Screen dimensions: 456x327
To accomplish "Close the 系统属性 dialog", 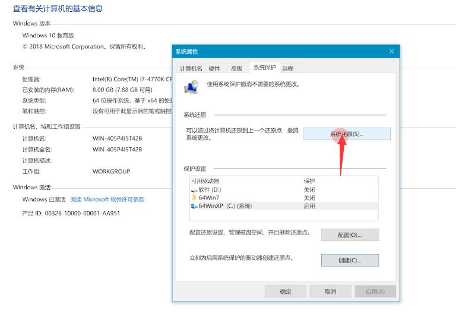I will click(x=391, y=52).
